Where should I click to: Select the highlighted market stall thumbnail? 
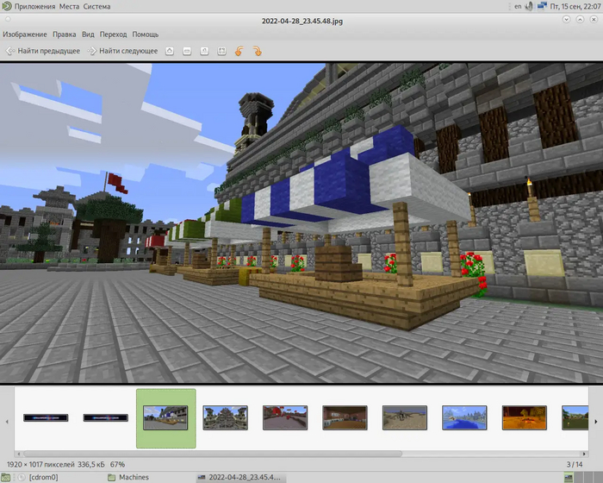coord(165,418)
